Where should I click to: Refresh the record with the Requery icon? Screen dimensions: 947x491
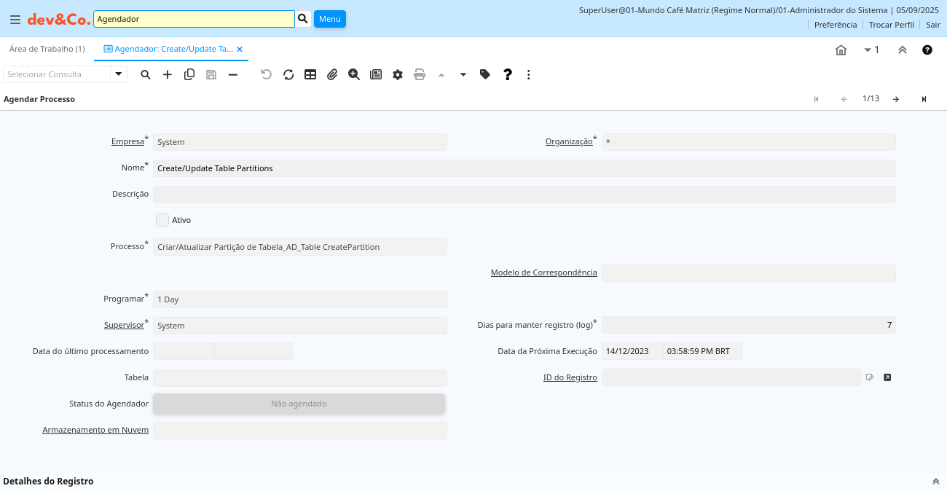pos(288,74)
